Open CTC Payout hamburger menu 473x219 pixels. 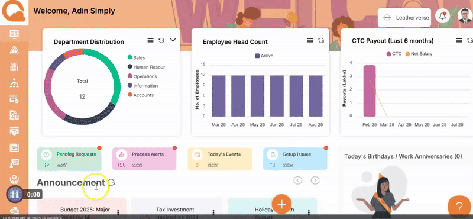coord(459,40)
